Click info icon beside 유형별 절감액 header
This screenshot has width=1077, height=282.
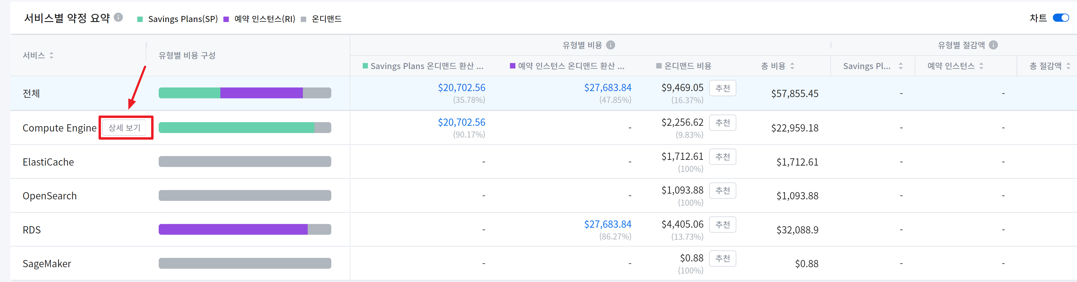coord(993,45)
